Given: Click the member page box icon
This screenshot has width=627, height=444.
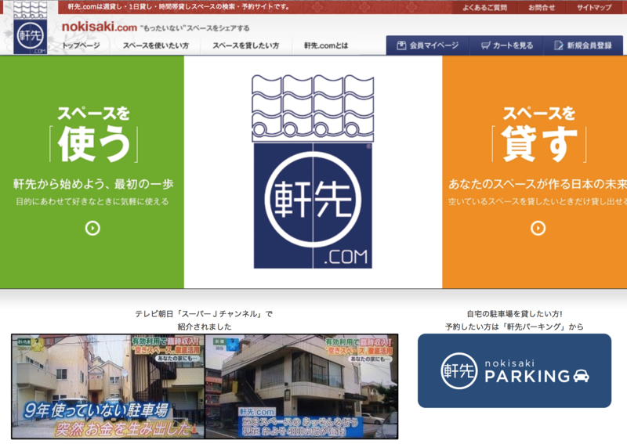Looking at the screenshot, I should pos(401,45).
